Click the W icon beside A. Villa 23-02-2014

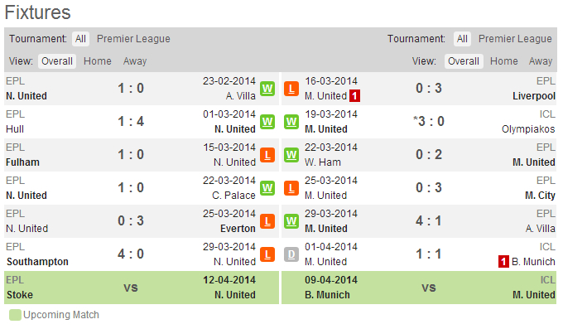[267, 89]
